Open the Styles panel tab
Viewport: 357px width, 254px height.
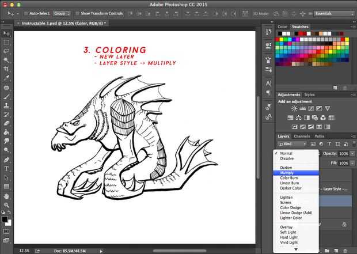coord(309,94)
